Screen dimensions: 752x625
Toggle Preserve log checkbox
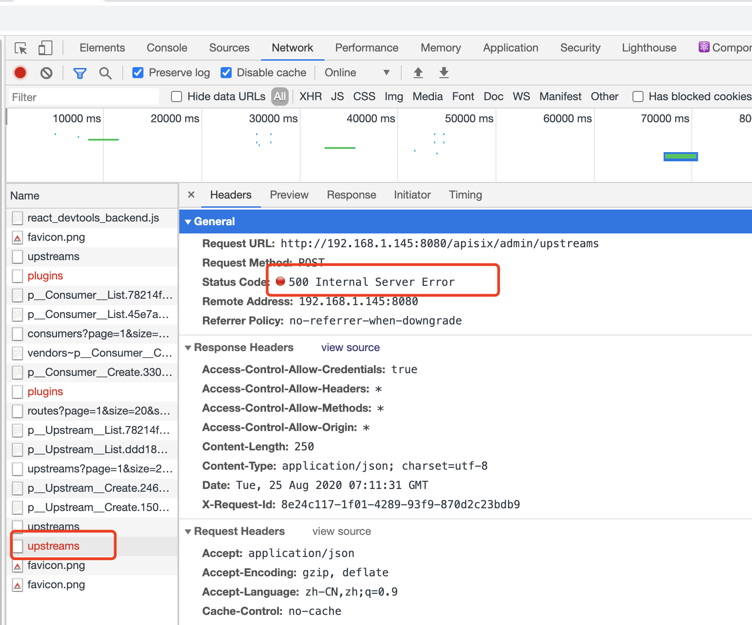(x=138, y=73)
